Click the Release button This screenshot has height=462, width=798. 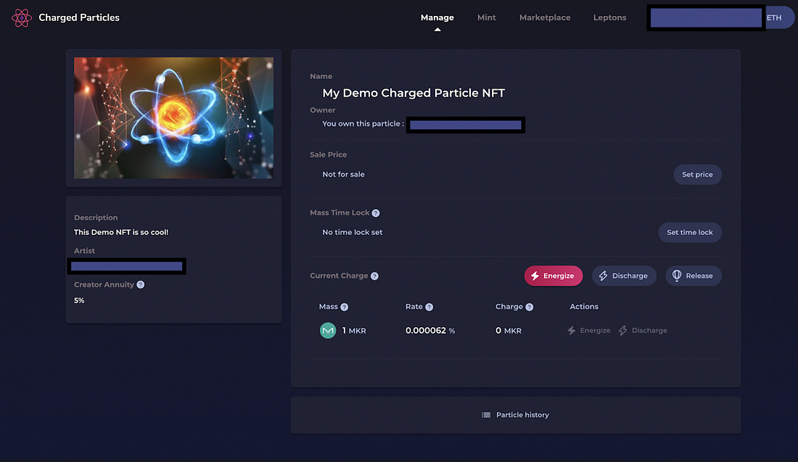693,276
